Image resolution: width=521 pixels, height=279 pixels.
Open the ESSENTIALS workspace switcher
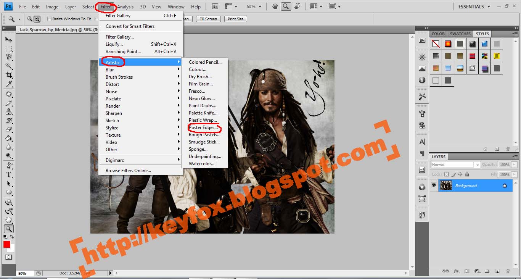click(473, 6)
